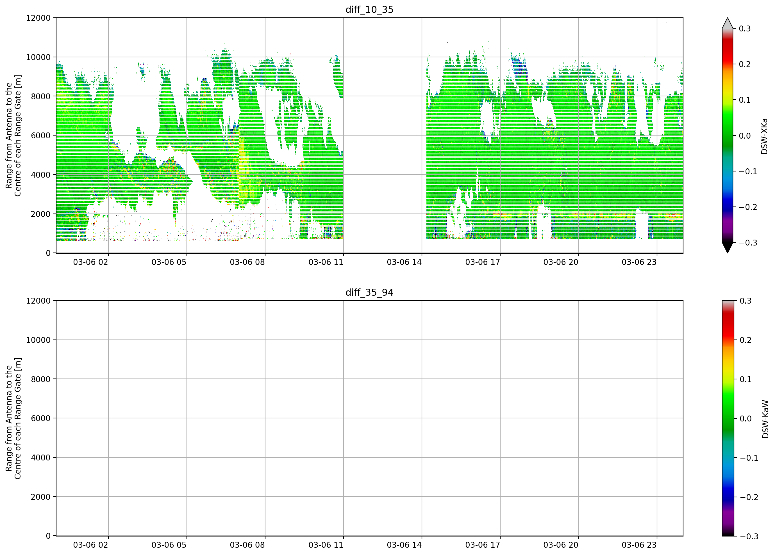The width and height of the screenshot is (775, 555).
Task: Click the 03-06 14 tick on top plot
Action: click(404, 262)
